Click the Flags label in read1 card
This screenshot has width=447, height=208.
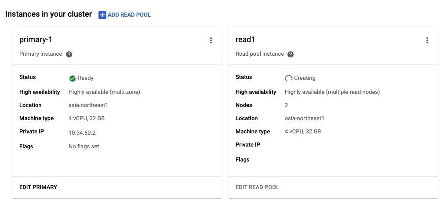tap(243, 160)
